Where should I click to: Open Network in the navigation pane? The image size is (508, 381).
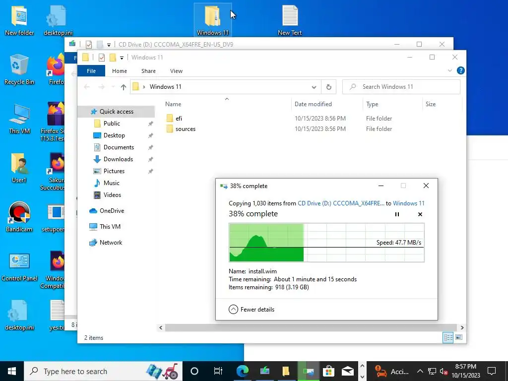[111, 242]
